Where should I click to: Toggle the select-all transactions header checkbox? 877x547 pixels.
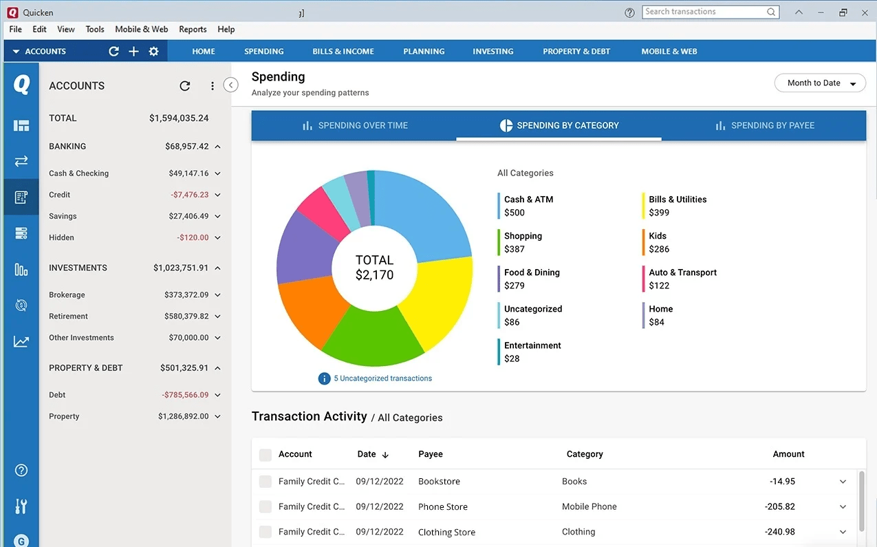(265, 455)
